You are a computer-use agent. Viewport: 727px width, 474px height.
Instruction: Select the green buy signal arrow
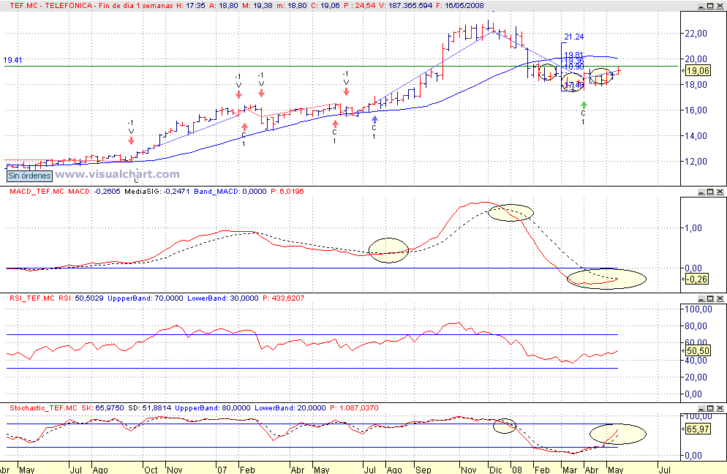(x=584, y=105)
